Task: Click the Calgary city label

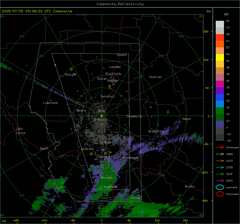Action: pyautogui.click(x=104, y=157)
